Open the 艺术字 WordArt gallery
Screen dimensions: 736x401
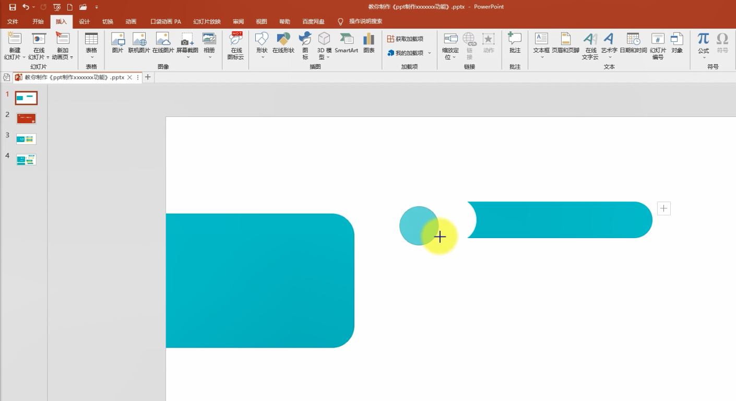click(x=609, y=45)
